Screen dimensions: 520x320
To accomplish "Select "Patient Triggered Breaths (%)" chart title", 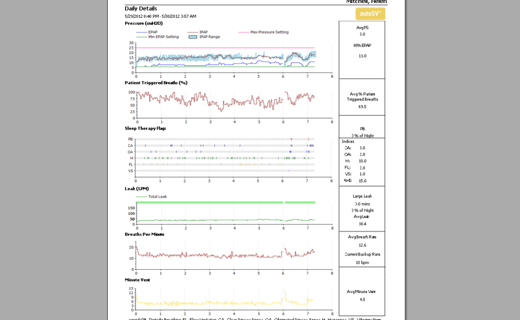I will 156,83.
